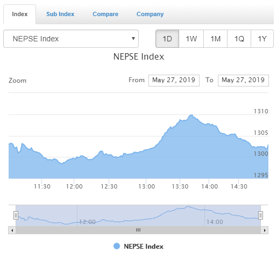Click the 11:30 x-axis label

[x=42, y=186]
